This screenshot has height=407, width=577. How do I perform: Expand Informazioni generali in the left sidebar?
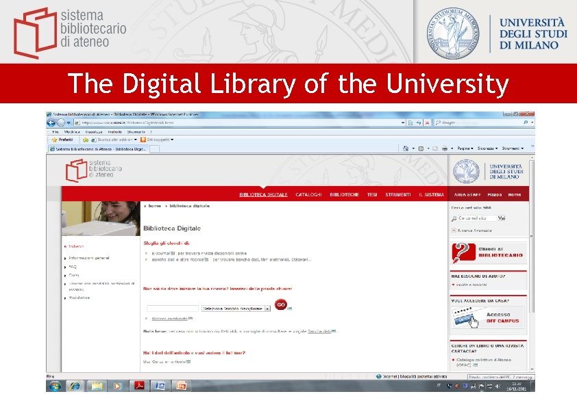coord(89,259)
